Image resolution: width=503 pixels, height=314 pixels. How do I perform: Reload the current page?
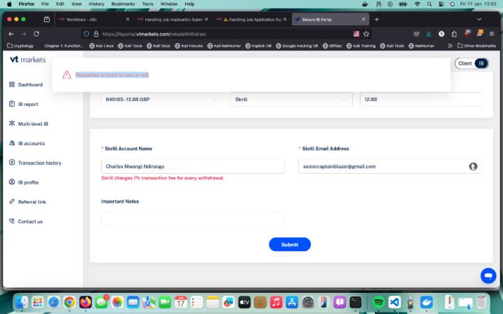(x=36, y=34)
